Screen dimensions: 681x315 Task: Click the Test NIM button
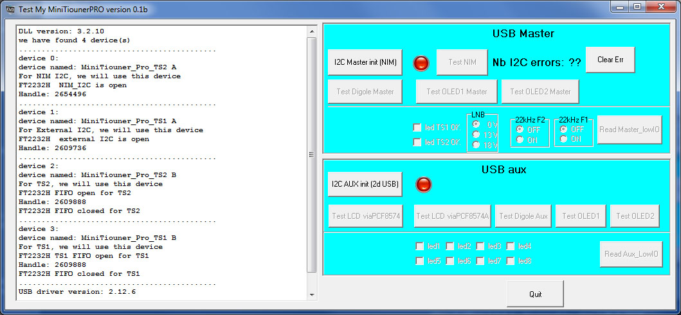coord(462,62)
